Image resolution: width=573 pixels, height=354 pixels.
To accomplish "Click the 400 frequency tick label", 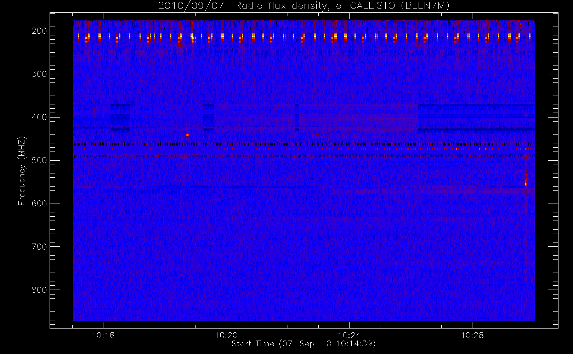I will [39, 117].
